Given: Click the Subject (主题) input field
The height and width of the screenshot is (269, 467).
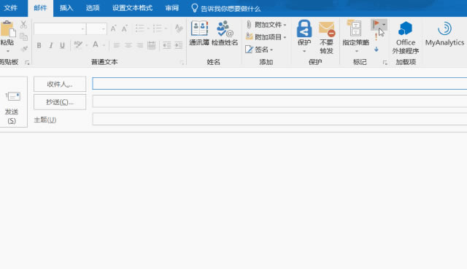Looking at the screenshot, I should point(279,120).
